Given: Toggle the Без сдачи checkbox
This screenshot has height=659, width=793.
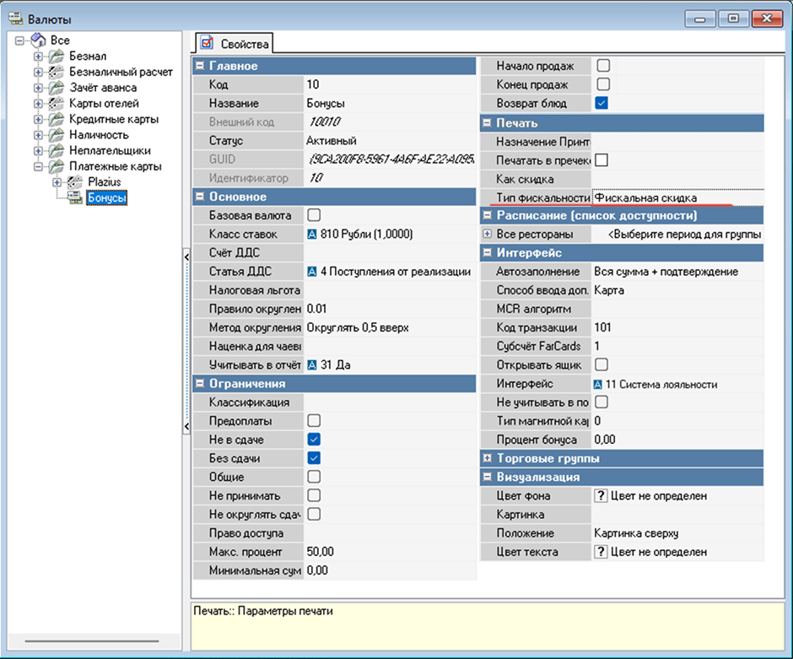Looking at the screenshot, I should 314,458.
